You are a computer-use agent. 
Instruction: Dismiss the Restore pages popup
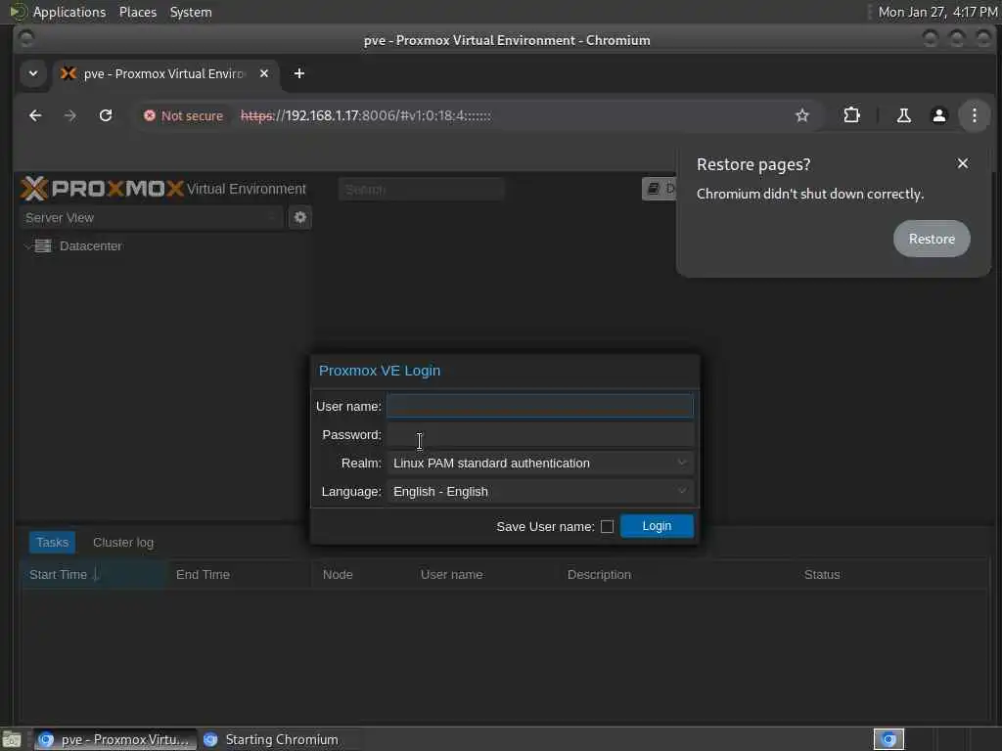pyautogui.click(x=963, y=163)
